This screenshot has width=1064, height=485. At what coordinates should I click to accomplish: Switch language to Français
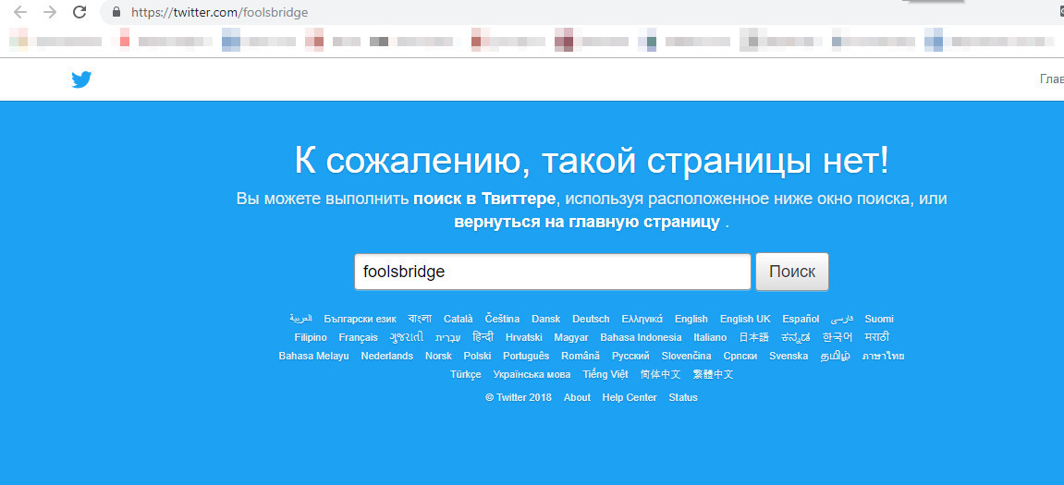point(359,337)
